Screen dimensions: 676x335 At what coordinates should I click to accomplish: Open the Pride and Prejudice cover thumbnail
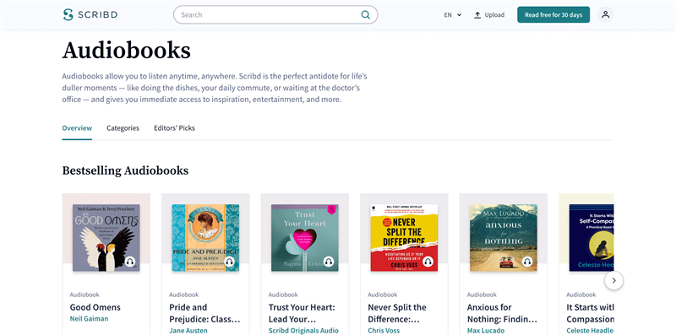point(205,238)
